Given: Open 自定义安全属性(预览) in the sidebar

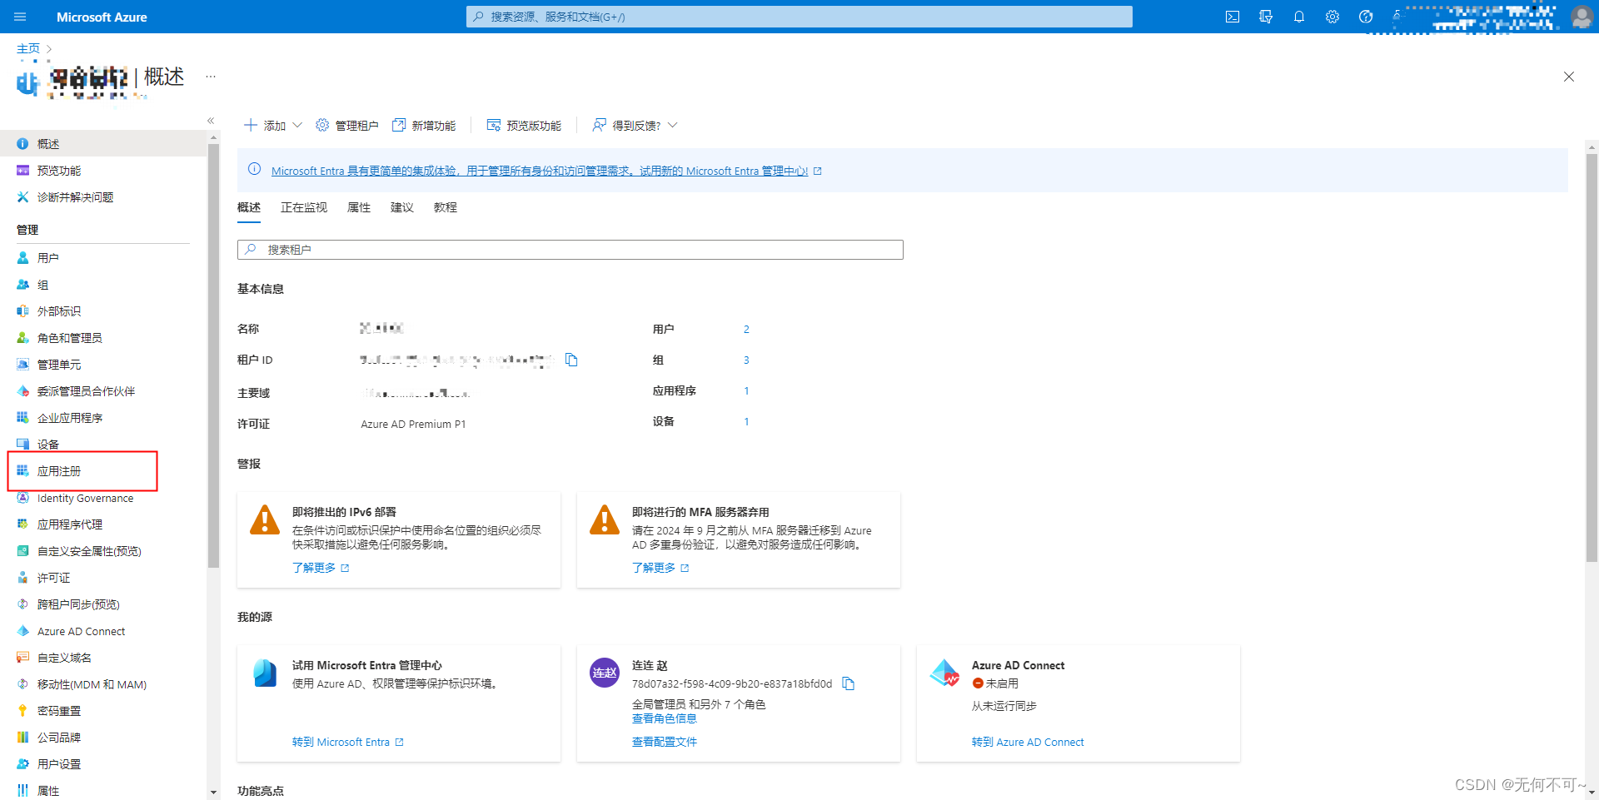Looking at the screenshot, I should [89, 551].
